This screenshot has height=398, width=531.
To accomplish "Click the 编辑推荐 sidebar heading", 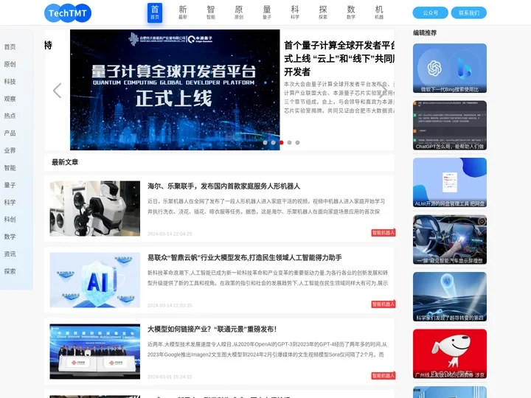I will tap(425, 33).
